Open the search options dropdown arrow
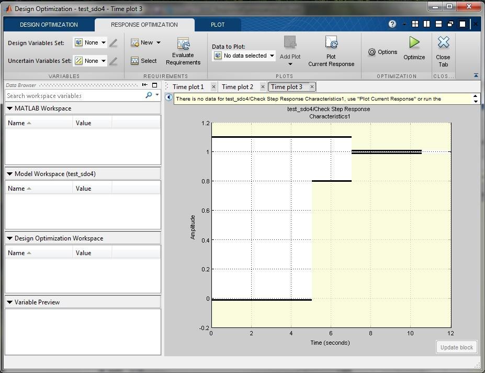 [x=157, y=95]
